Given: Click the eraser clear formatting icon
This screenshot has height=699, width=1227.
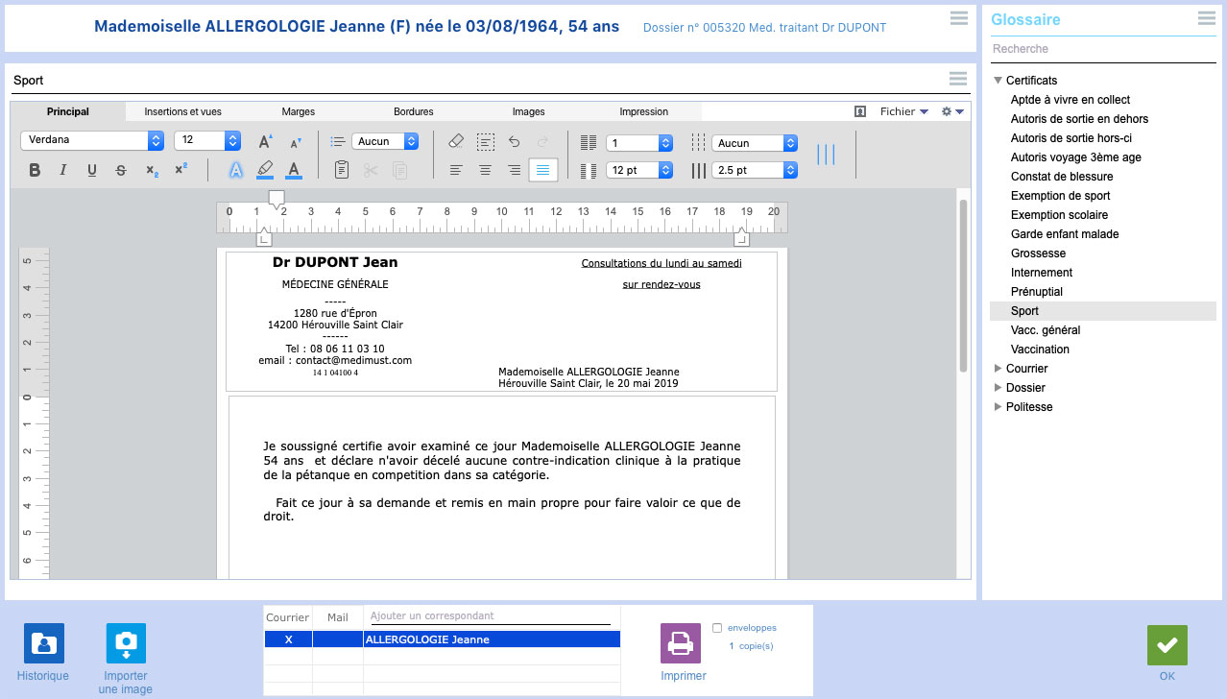Looking at the screenshot, I should click(x=456, y=141).
